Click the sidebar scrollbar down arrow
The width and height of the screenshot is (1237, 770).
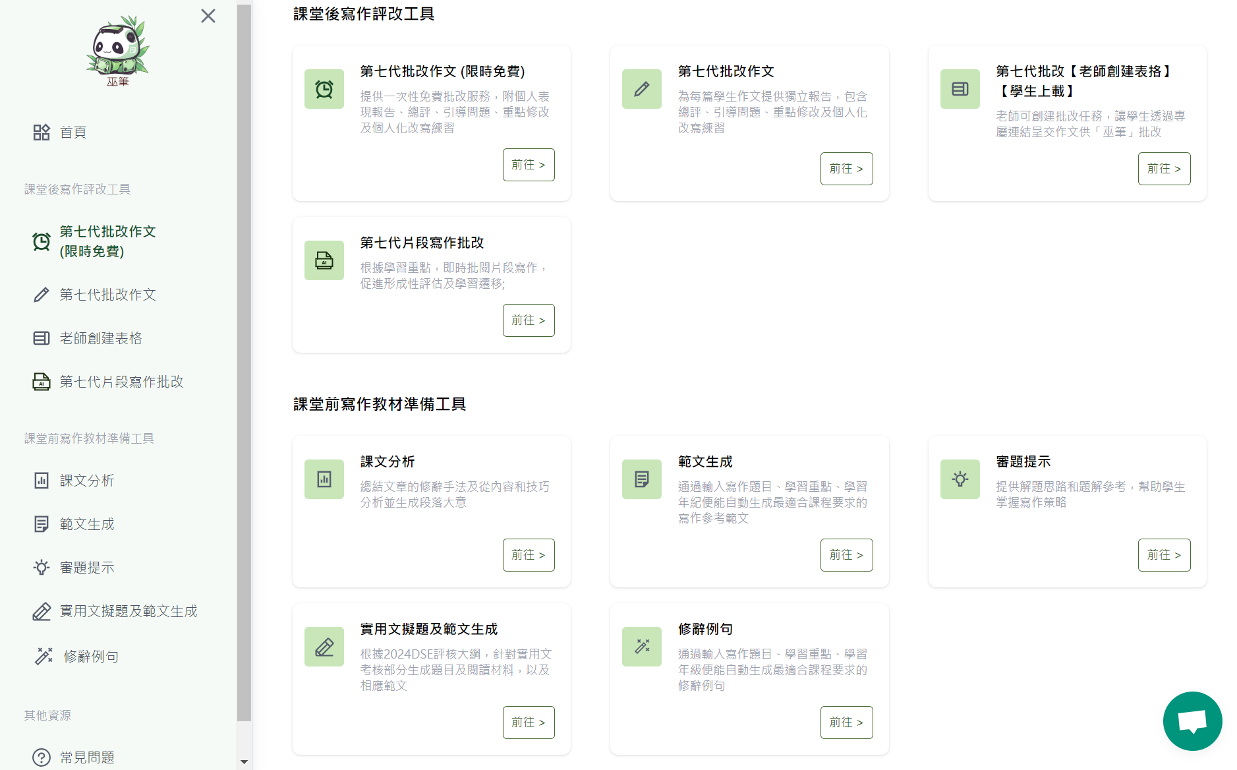(244, 762)
